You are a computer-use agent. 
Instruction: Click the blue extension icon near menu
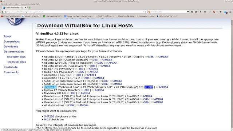click(226, 12)
